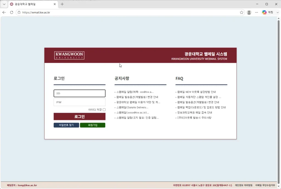Bookmark this page with the star icon

pos(241,12)
